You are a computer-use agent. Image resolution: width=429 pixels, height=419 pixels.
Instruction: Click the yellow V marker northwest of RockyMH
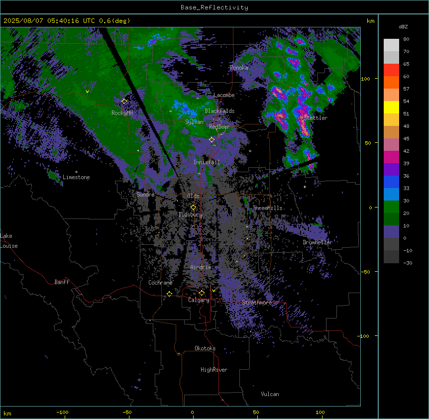[87, 92]
